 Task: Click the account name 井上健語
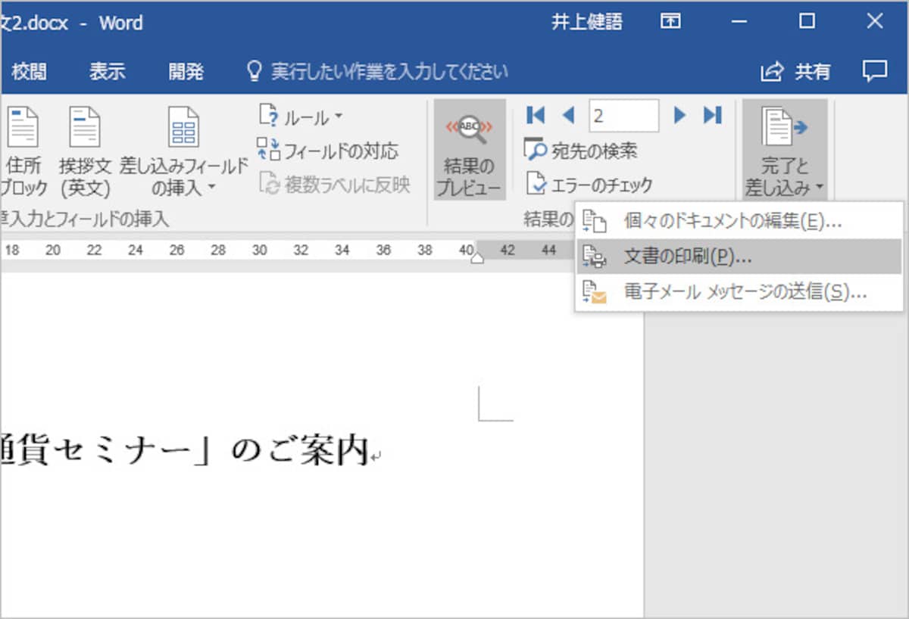(x=586, y=23)
